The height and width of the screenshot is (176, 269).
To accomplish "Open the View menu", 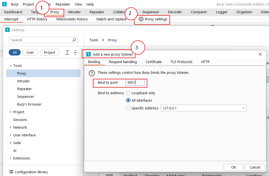I will (x=78, y=4).
